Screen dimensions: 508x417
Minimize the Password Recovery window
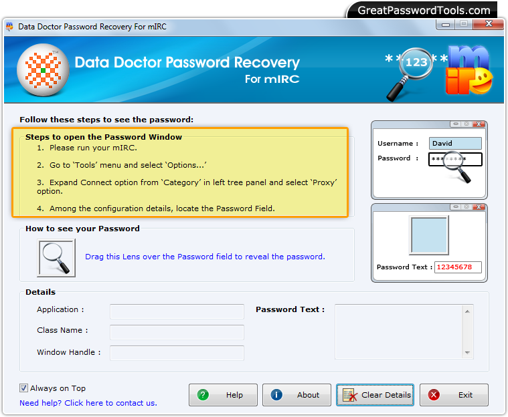pos(446,25)
